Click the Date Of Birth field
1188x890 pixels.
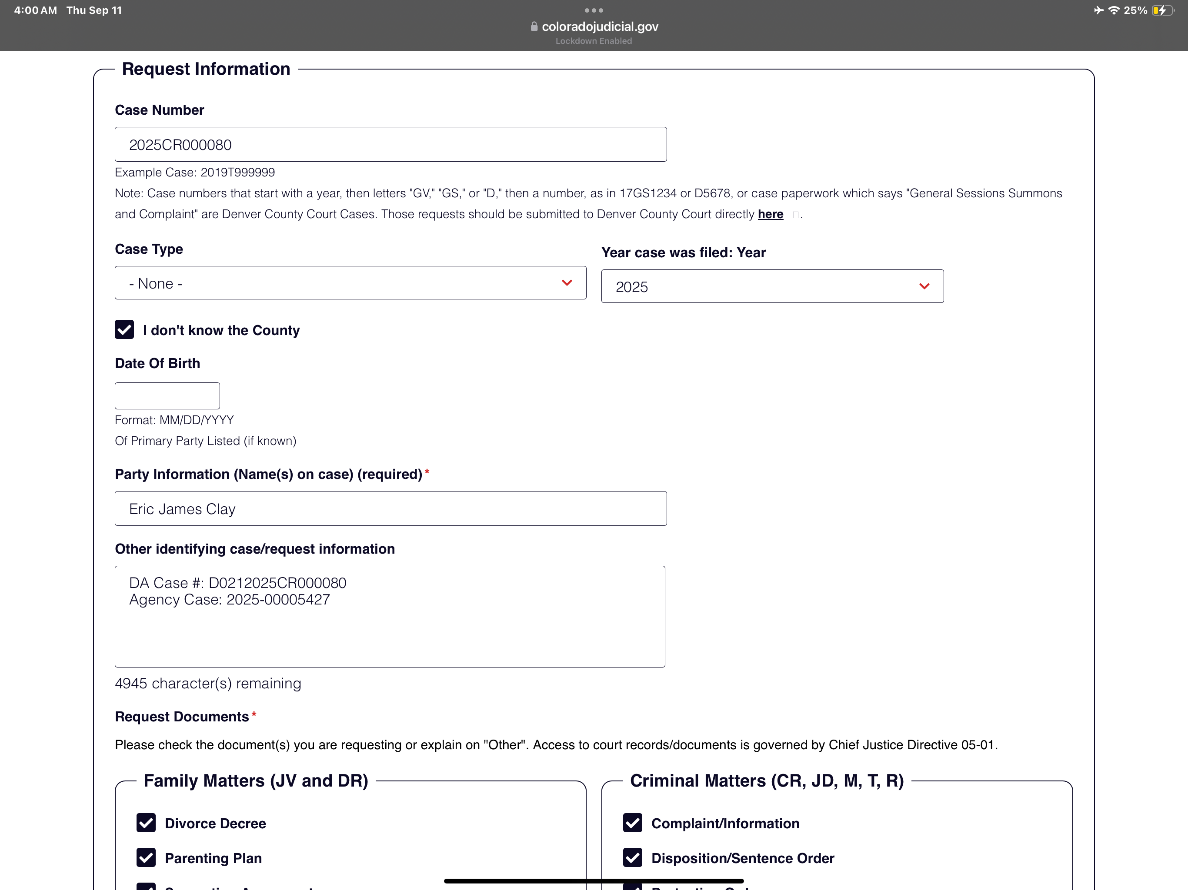167,395
